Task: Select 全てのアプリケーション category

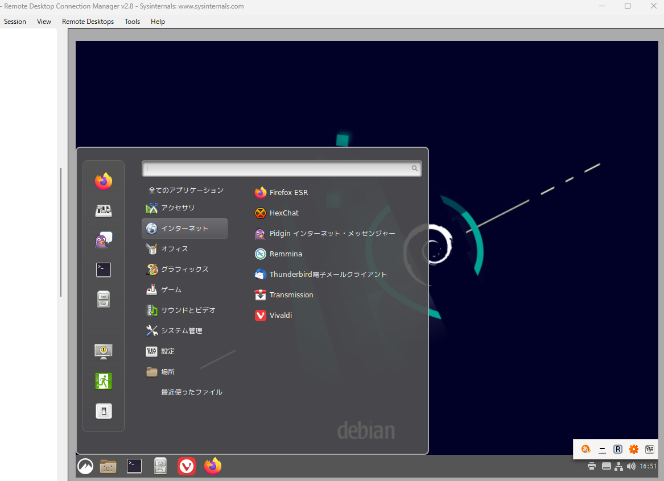Action: coord(185,190)
